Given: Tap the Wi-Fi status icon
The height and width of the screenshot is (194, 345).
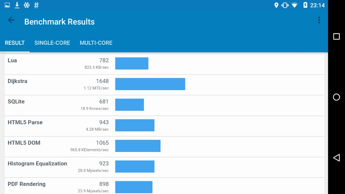Looking at the screenshot, I should click(x=294, y=5).
